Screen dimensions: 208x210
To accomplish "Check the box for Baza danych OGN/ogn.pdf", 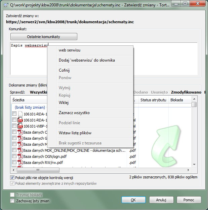I will pyautogui.click(x=14, y=156).
